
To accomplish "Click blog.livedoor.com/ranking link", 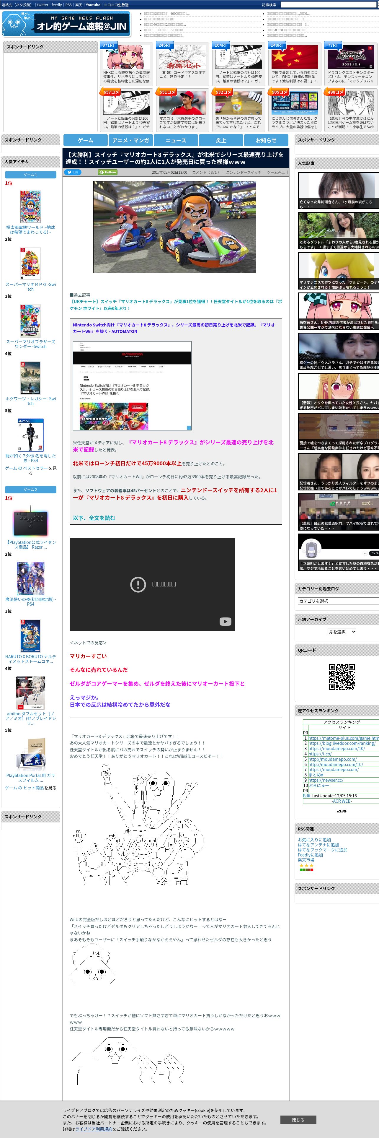I will [x=342, y=743].
